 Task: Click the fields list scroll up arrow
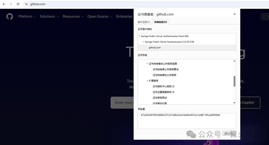[234, 61]
